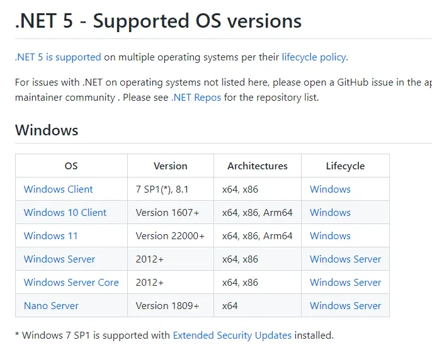Click the "lifecycle policy" link

click(x=314, y=57)
